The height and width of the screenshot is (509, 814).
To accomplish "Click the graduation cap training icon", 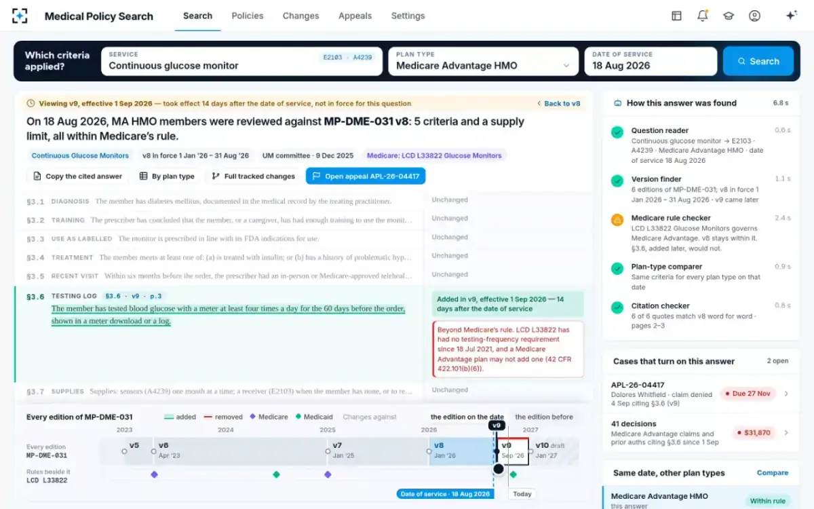I will (x=729, y=16).
